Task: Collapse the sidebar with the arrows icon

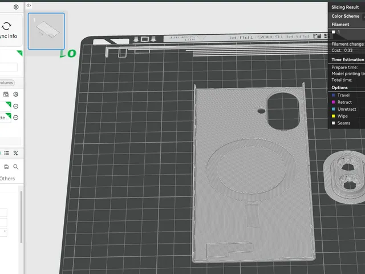Action: click(x=29, y=5)
